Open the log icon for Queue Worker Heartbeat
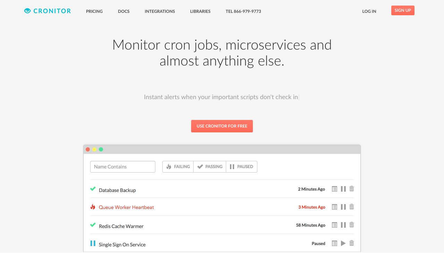The image size is (444, 253). point(334,207)
